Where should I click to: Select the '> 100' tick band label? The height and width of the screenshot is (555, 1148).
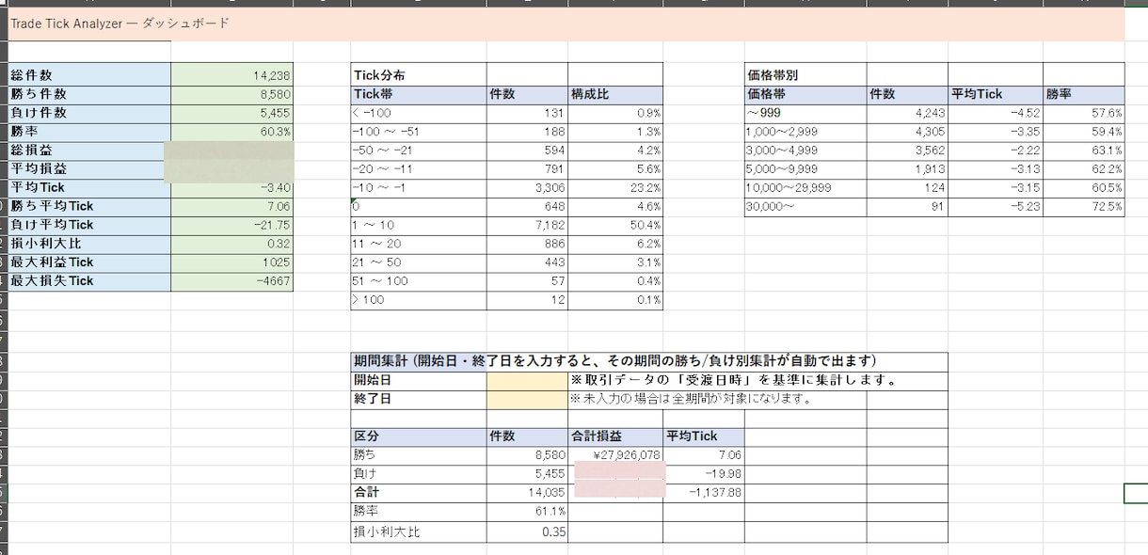point(418,300)
